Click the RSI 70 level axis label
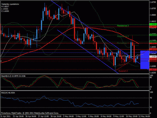This screenshot has height=118, width=157. click(x=151, y=98)
